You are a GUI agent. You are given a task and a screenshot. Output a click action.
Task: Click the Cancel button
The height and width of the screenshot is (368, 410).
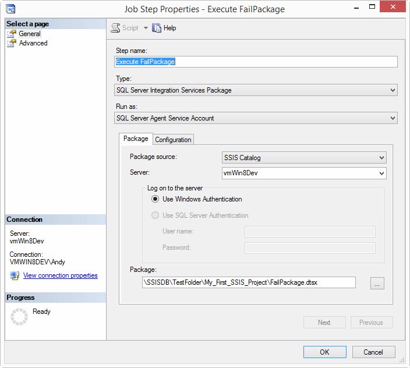373,352
